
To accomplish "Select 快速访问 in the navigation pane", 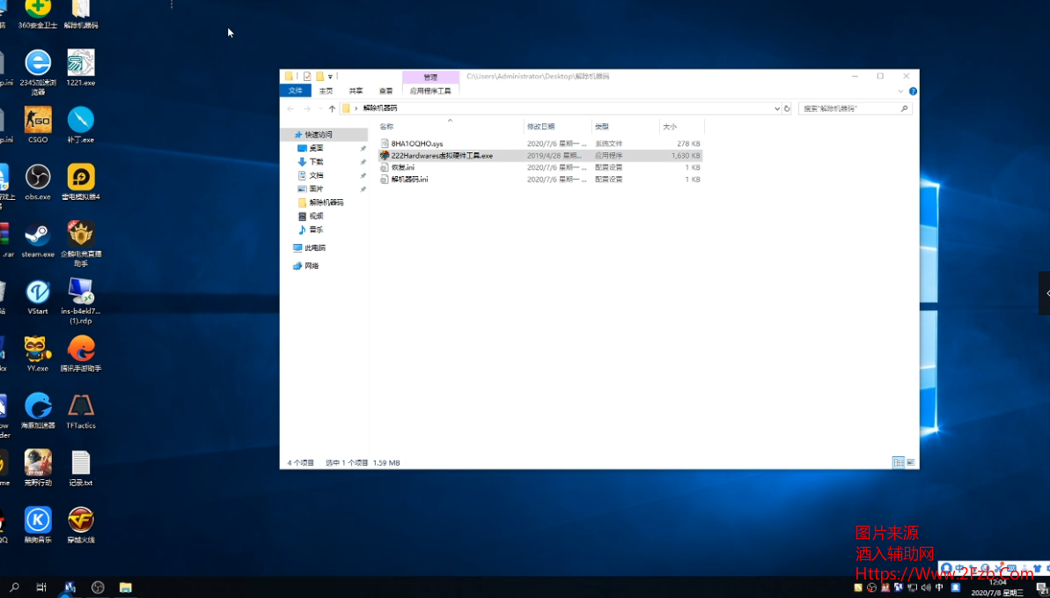I will [319, 135].
